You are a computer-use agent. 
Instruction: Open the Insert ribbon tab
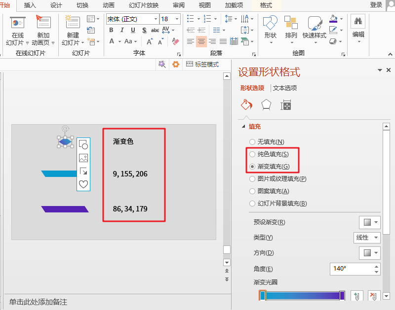pos(30,5)
